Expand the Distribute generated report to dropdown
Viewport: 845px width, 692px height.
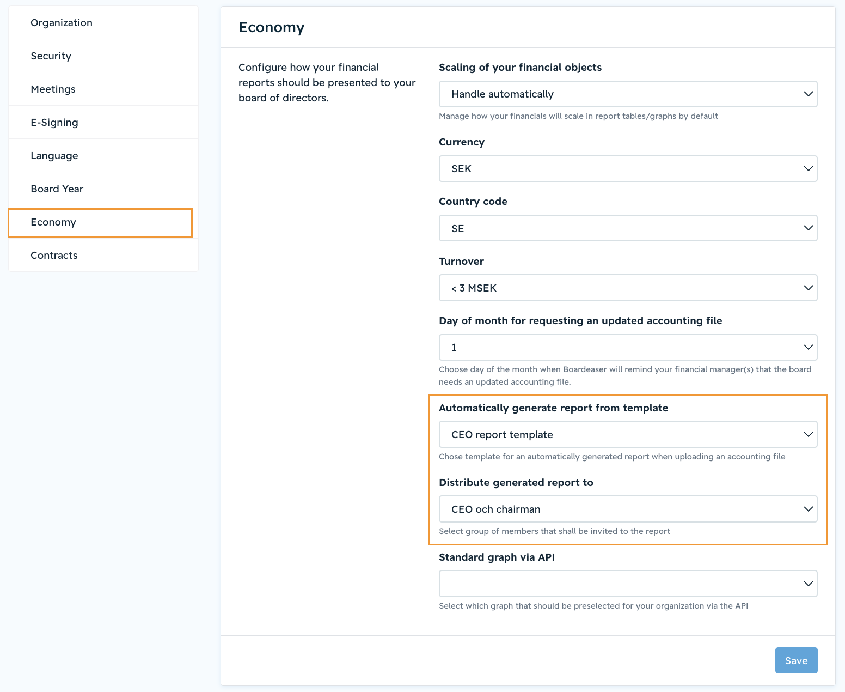[628, 509]
